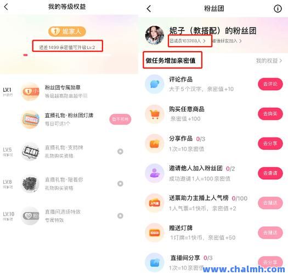Open 邀请好友加入 link
This screenshot has width=288, height=275.
pos(227,41)
